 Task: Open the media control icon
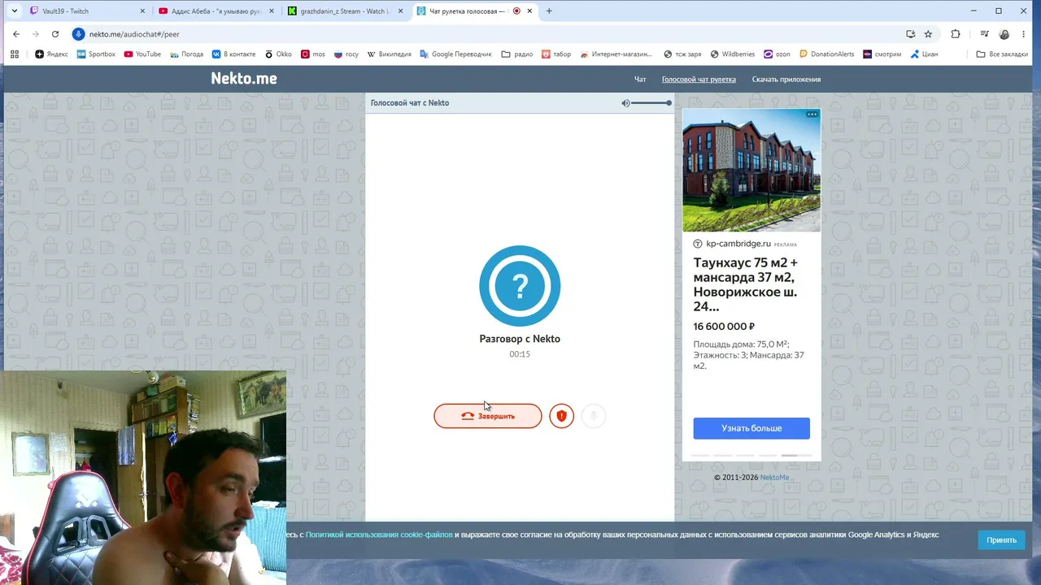point(984,34)
